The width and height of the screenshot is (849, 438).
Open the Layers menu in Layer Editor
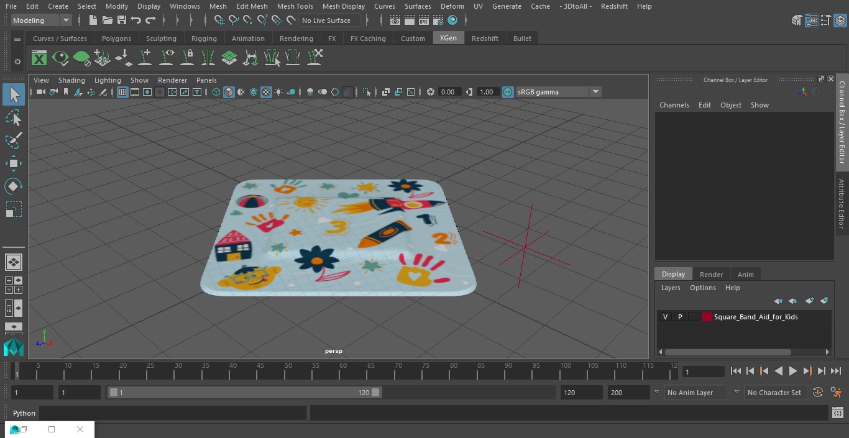pyautogui.click(x=671, y=288)
